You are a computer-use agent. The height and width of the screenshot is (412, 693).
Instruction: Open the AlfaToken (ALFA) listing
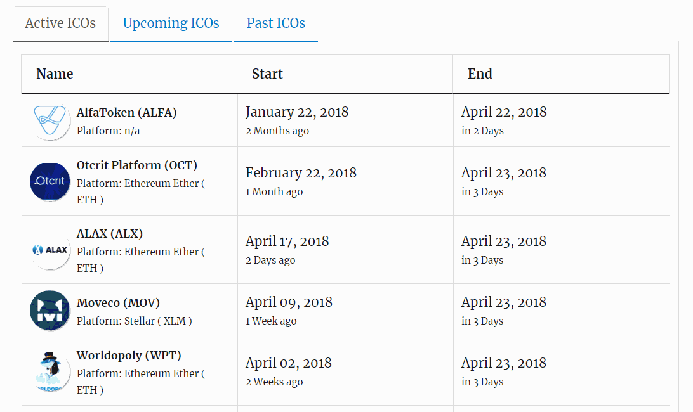pyautogui.click(x=126, y=113)
